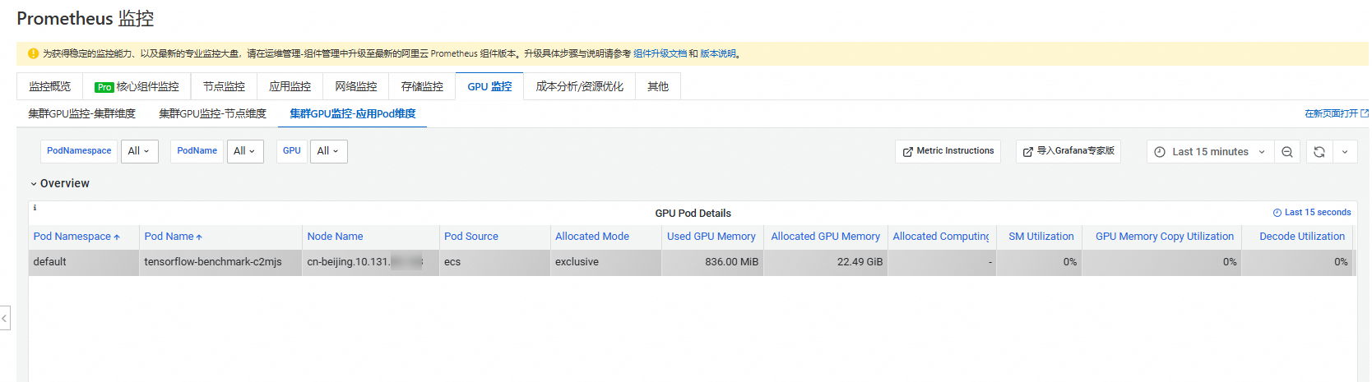Screen dimensions: 1372x382
Task: Select the GPU 监控 tab
Action: 489,86
